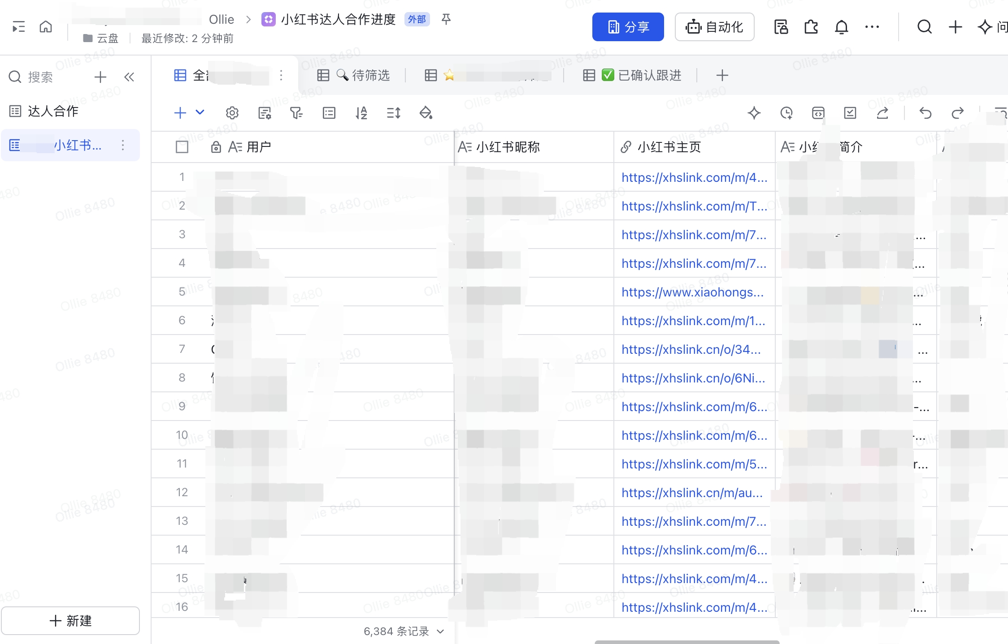Open the starred view tab
Screen dimensions: 1008x644
coord(488,75)
